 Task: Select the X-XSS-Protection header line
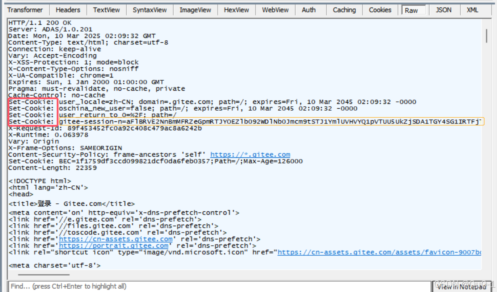[73, 62]
